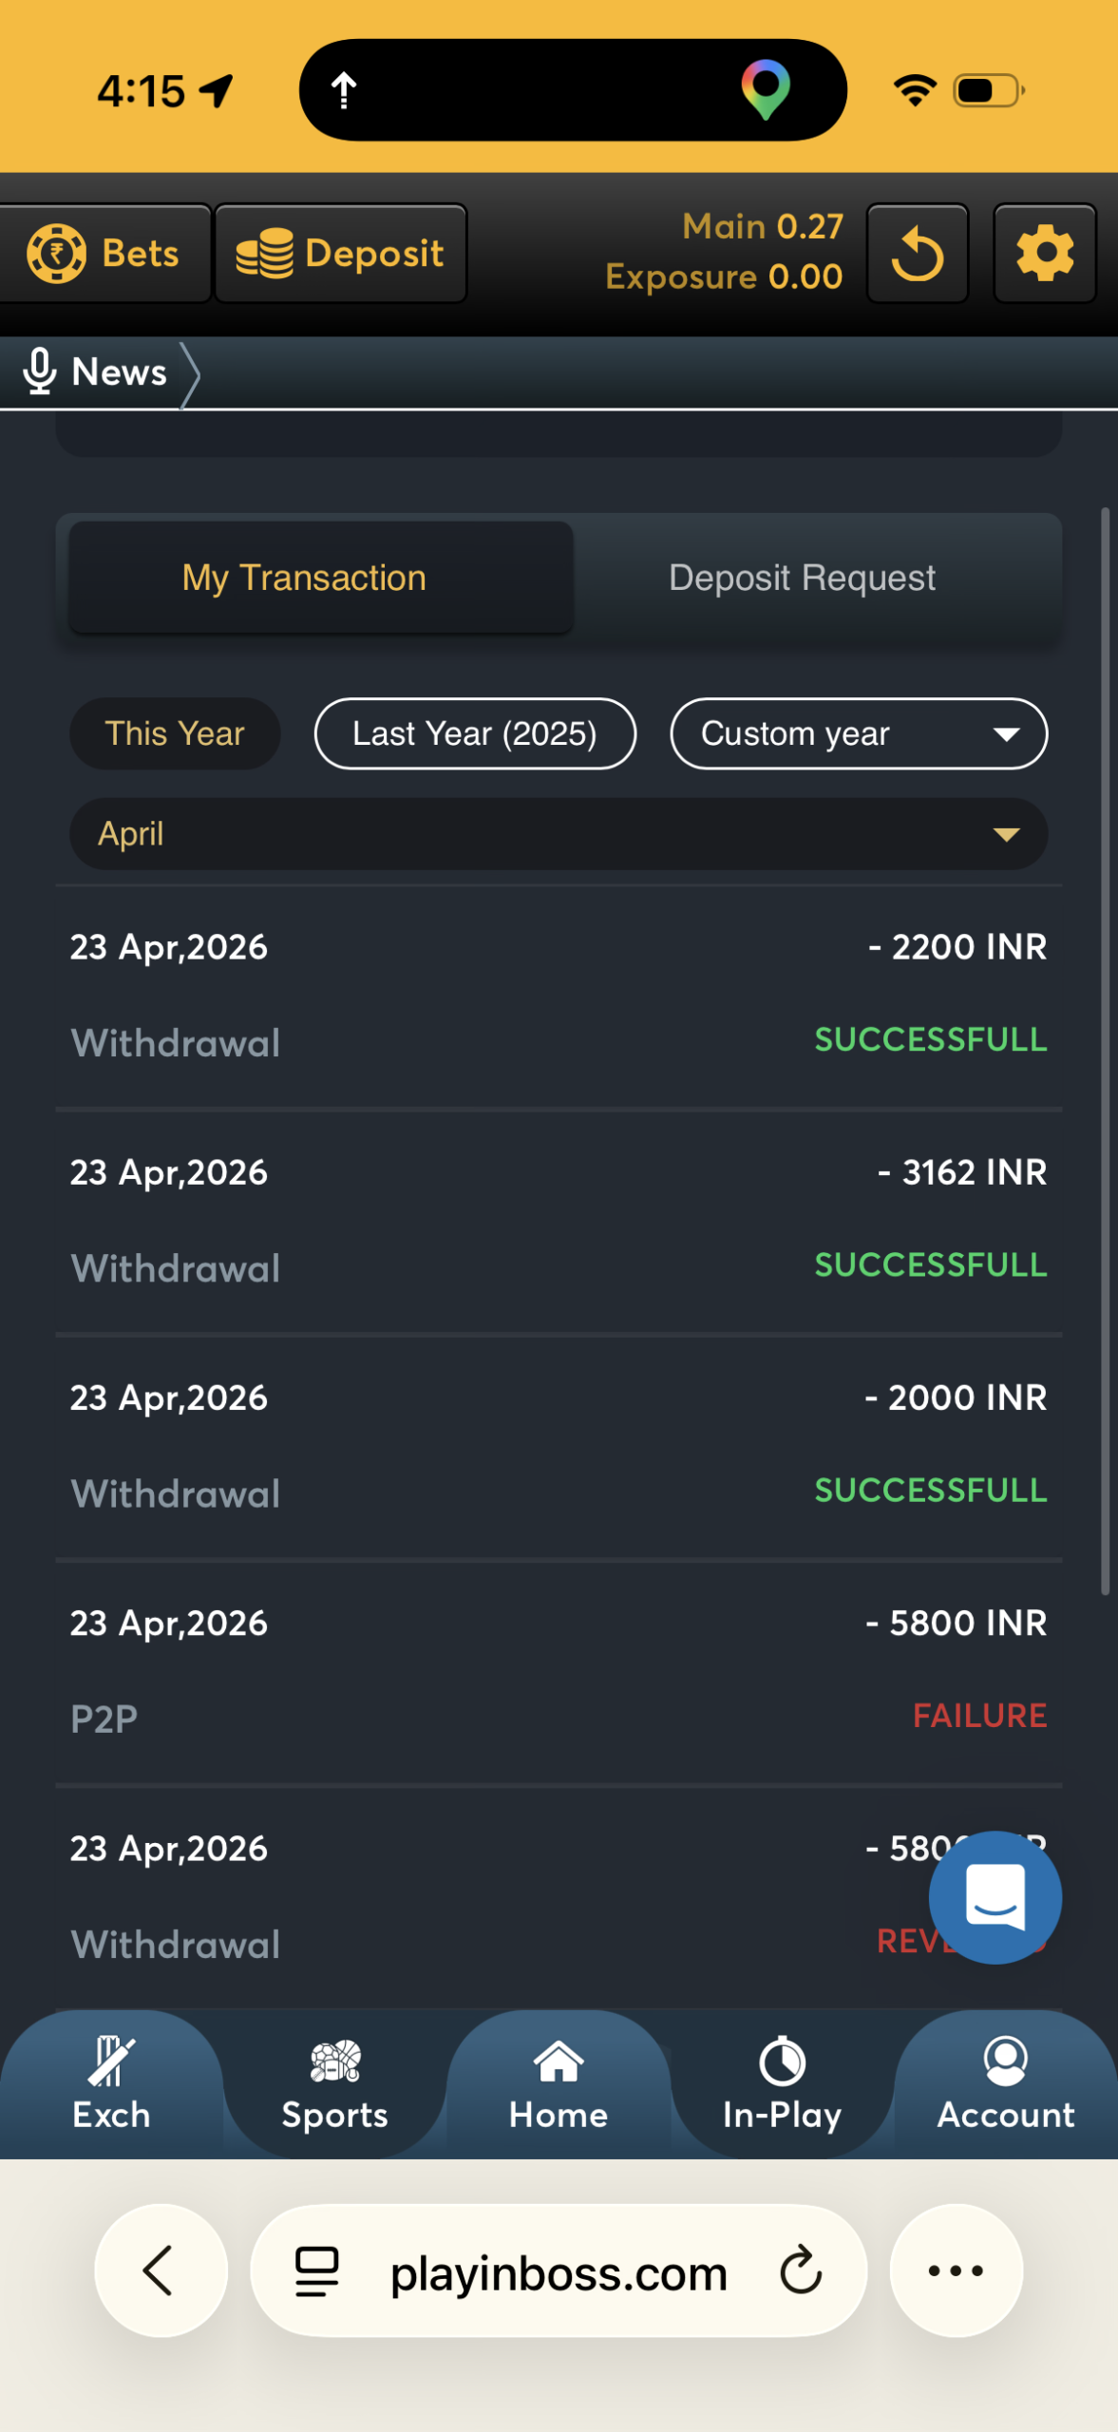1118x2432 pixels.
Task: Expand the April month dropdown
Action: [x=559, y=834]
